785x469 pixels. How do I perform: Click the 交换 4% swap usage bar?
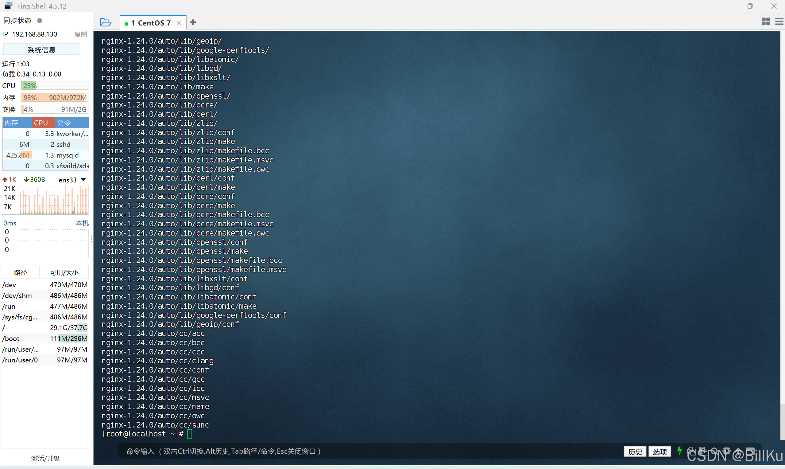[x=54, y=109]
